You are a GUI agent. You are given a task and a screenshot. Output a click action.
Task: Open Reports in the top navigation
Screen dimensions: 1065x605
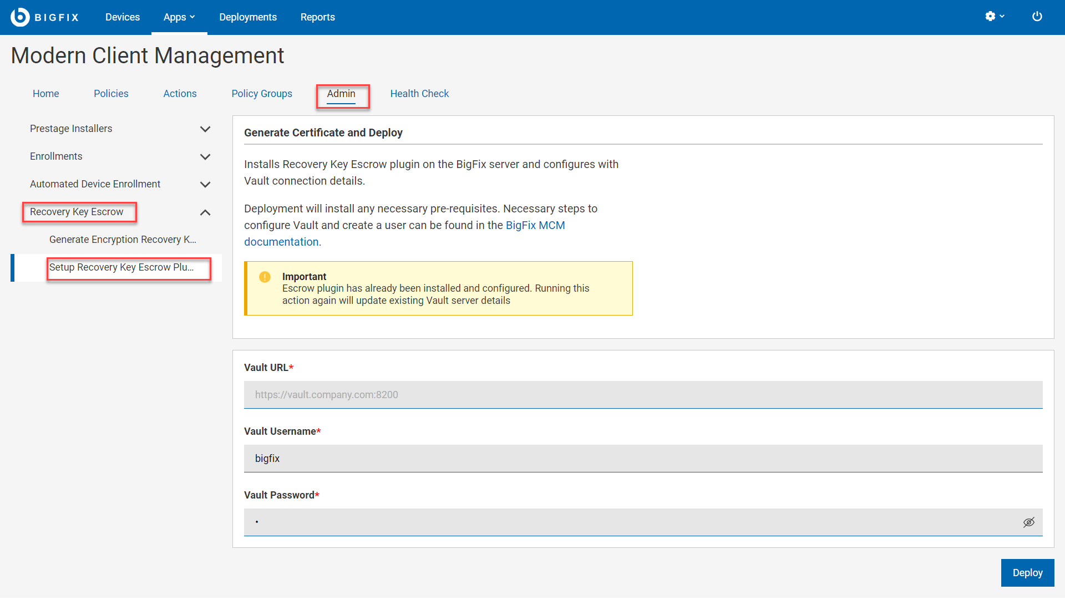317,17
